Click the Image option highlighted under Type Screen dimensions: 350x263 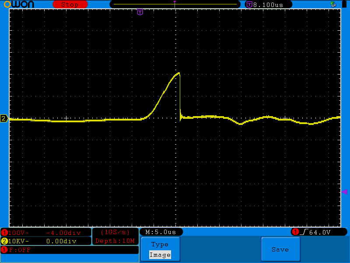[160, 255]
